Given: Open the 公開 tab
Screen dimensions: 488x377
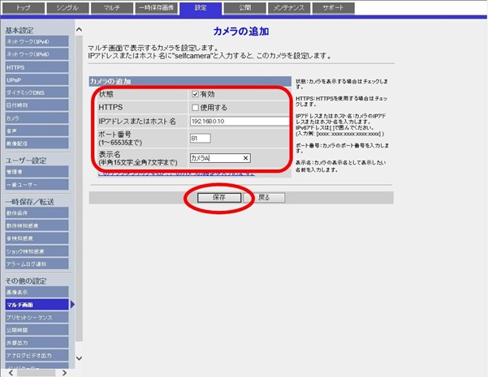Looking at the screenshot, I should (245, 8).
